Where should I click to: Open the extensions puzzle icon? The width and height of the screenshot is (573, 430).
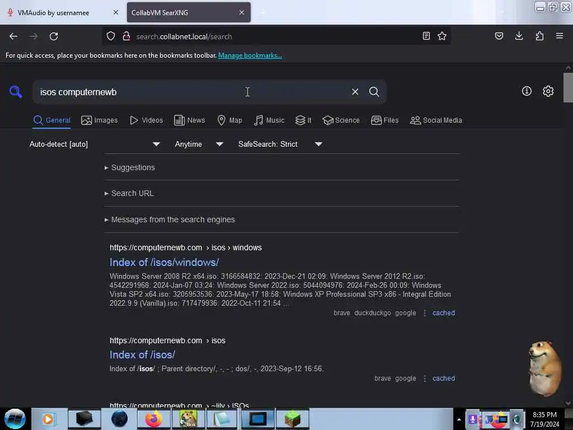coord(539,36)
